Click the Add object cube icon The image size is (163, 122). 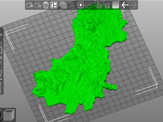click(30, 5)
